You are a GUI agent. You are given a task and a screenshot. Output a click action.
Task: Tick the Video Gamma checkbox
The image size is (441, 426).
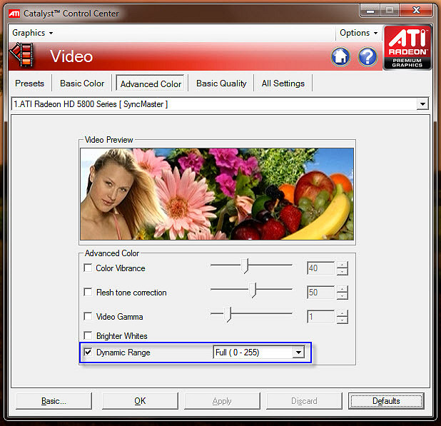click(x=88, y=316)
